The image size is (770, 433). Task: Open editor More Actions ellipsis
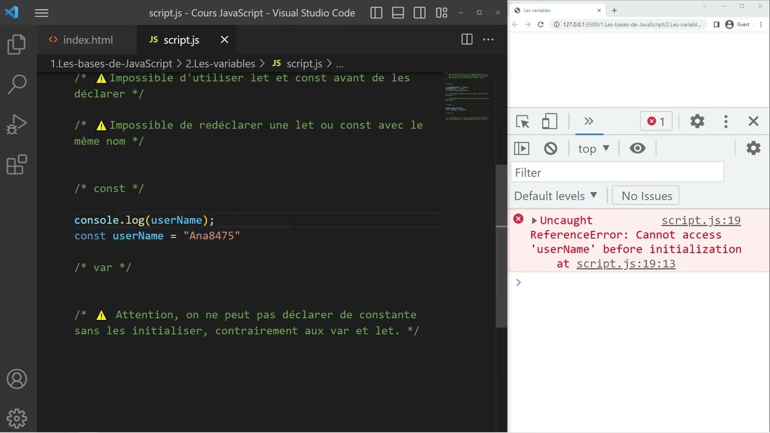488,40
